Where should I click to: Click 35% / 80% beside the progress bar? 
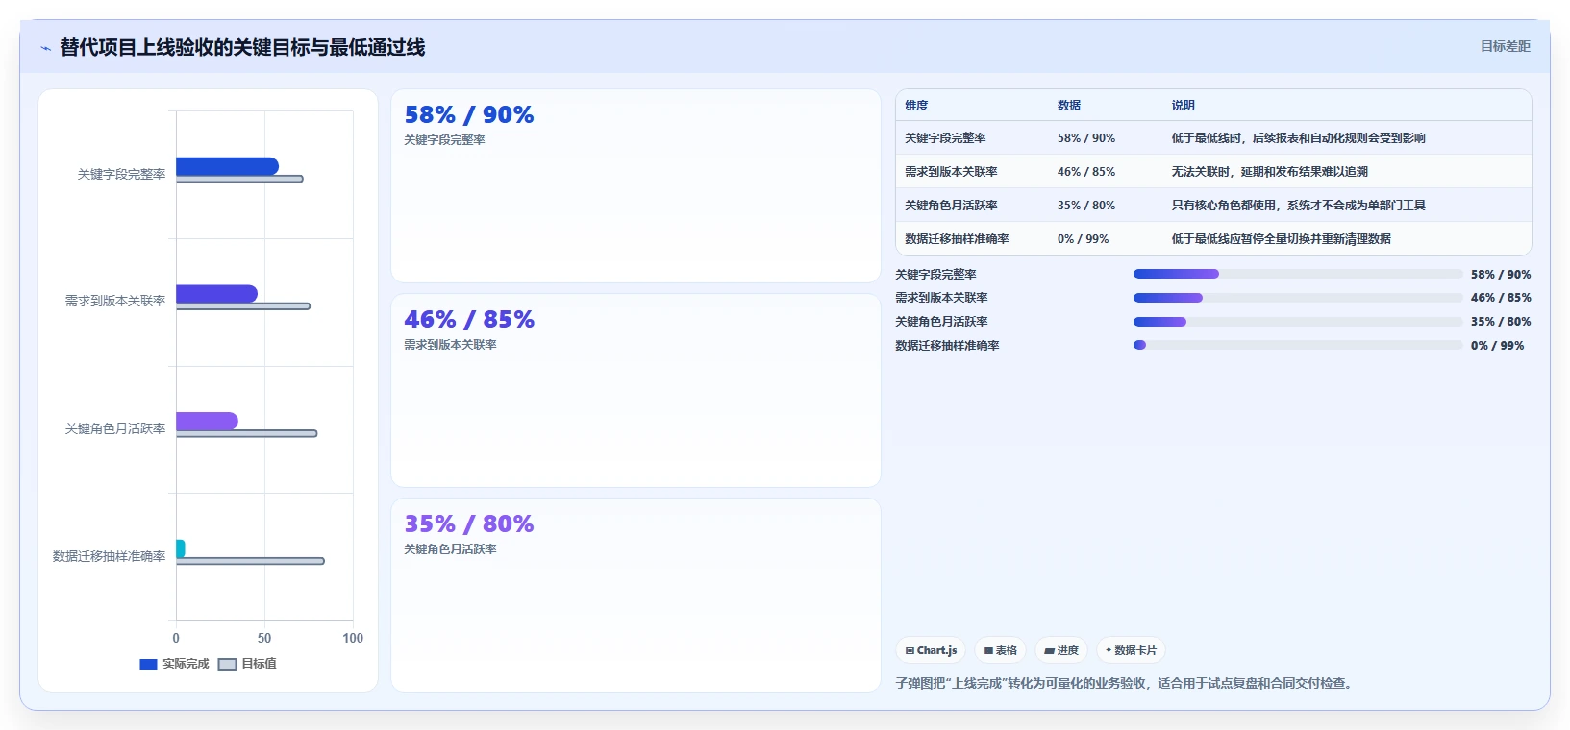tap(1501, 322)
